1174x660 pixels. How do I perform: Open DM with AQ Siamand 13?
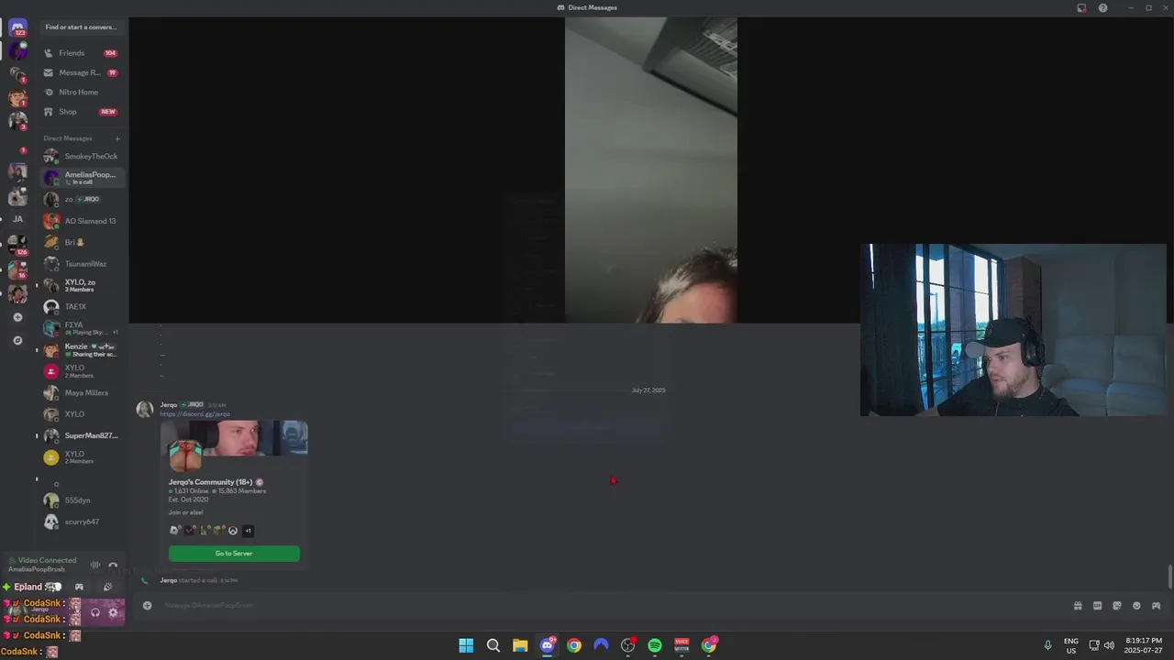(82, 221)
